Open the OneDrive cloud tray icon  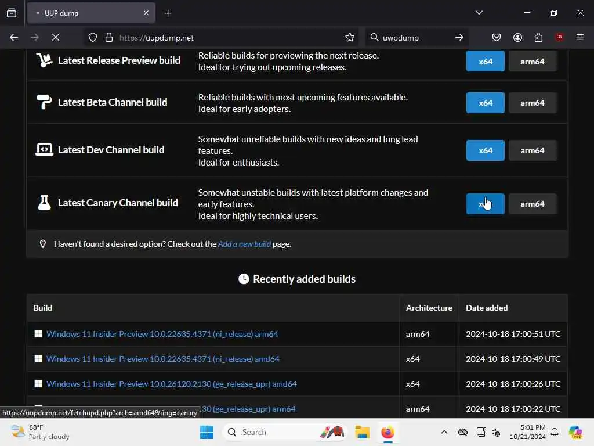[x=463, y=432]
